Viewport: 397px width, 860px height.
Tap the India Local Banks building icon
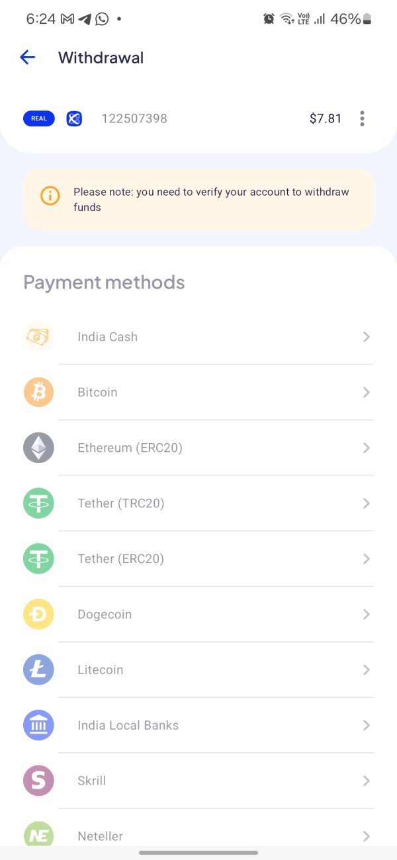click(38, 726)
